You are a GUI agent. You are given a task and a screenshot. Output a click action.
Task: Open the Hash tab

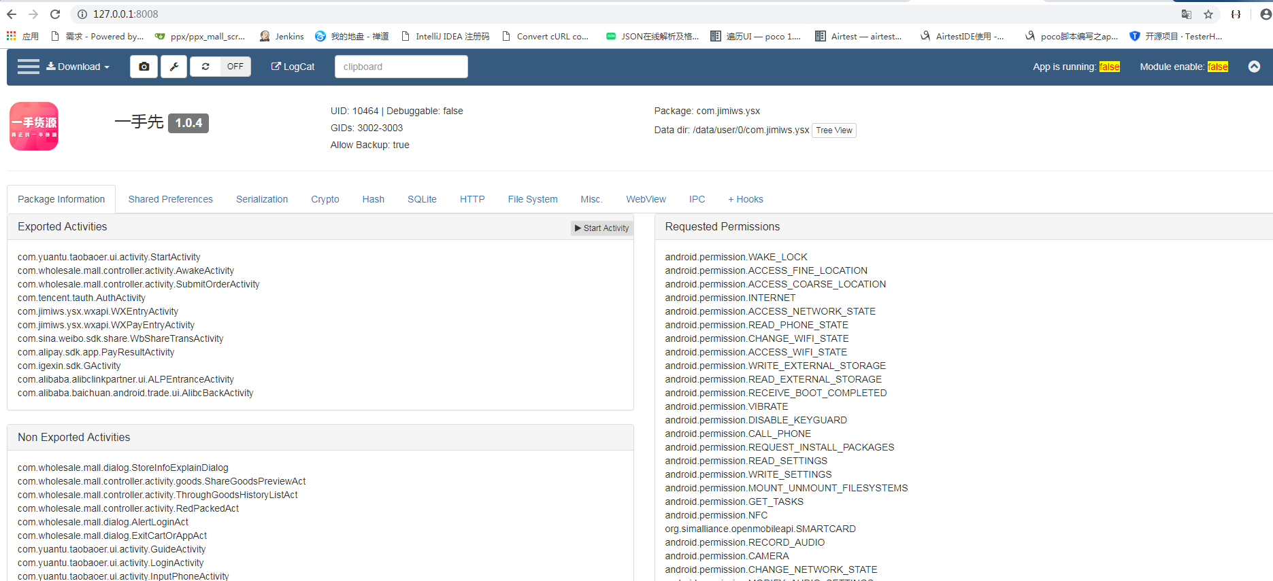374,199
